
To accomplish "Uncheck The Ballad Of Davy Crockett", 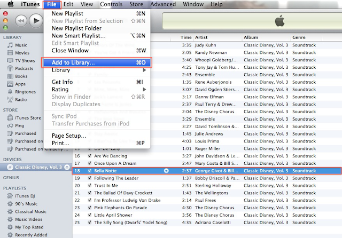I will click(89, 193).
